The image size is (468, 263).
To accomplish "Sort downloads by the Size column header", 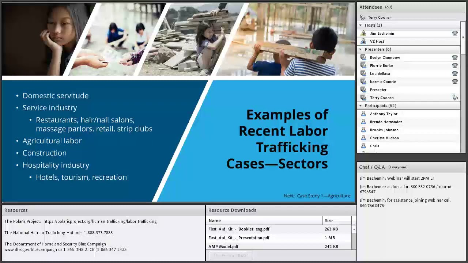I will (337, 221).
